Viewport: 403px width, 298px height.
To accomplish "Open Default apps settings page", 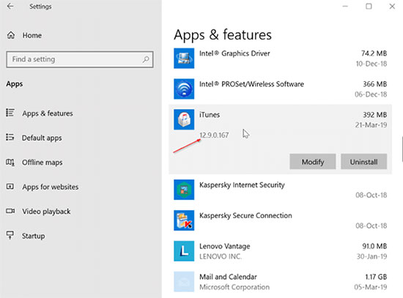I will pyautogui.click(x=42, y=138).
